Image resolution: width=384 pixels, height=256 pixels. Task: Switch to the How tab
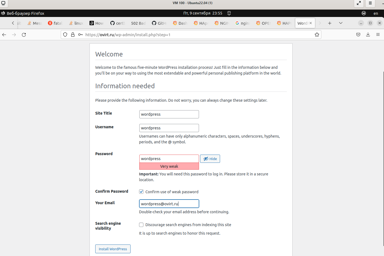[97, 23]
